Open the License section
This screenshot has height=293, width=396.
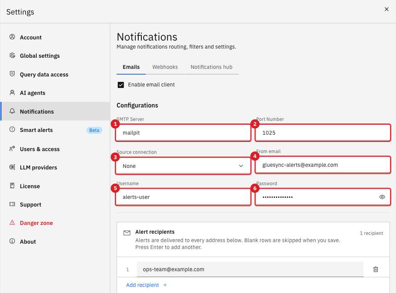[x=55, y=186]
